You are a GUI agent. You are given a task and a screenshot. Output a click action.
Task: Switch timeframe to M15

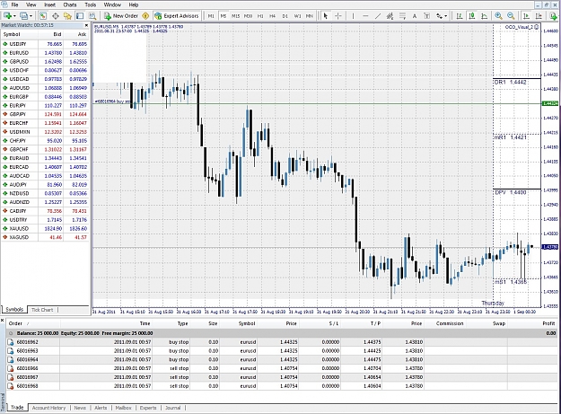pyautogui.click(x=235, y=16)
